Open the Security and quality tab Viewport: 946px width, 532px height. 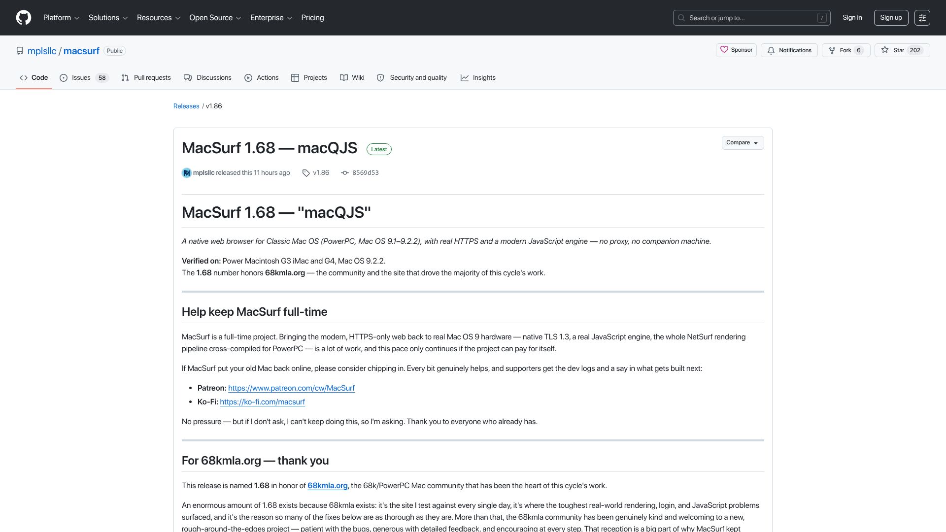[x=412, y=78]
